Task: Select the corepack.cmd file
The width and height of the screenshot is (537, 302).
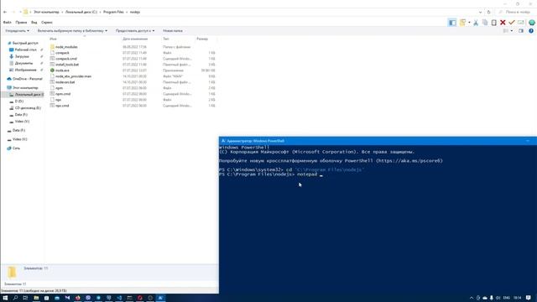Action: point(66,59)
